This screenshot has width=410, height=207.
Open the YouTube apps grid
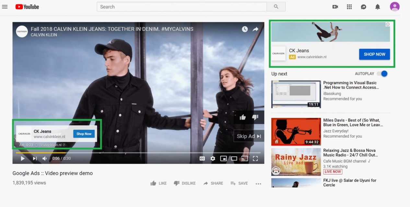click(349, 7)
